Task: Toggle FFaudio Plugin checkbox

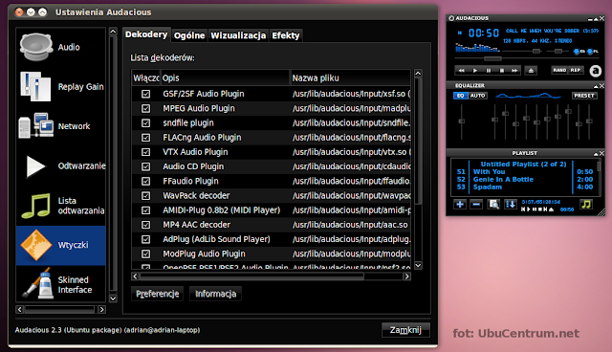Action: tap(146, 181)
